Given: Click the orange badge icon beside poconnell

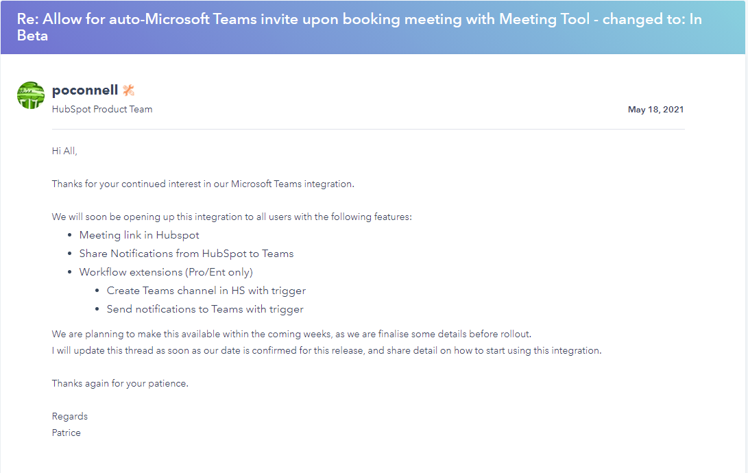Looking at the screenshot, I should [x=129, y=90].
